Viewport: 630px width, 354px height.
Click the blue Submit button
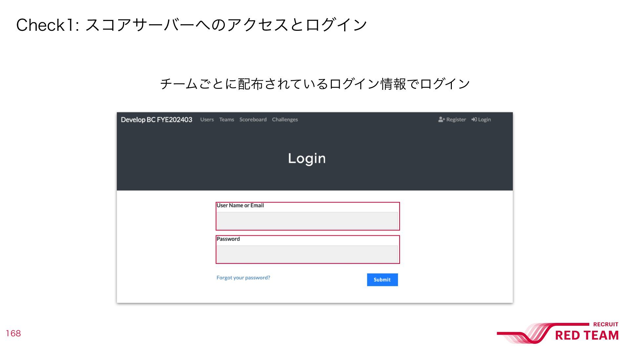coord(382,280)
